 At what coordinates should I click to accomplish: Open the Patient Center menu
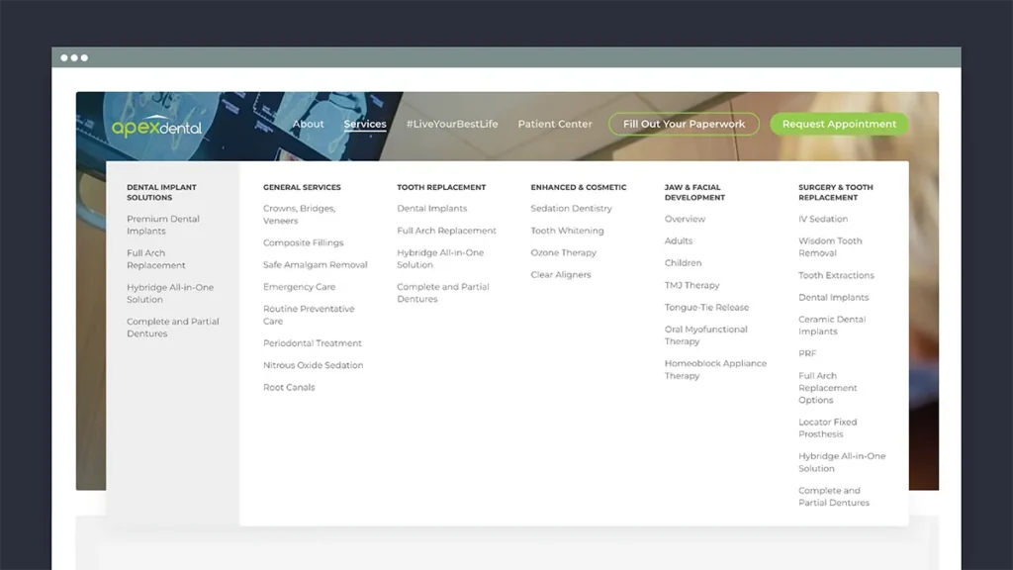point(555,124)
